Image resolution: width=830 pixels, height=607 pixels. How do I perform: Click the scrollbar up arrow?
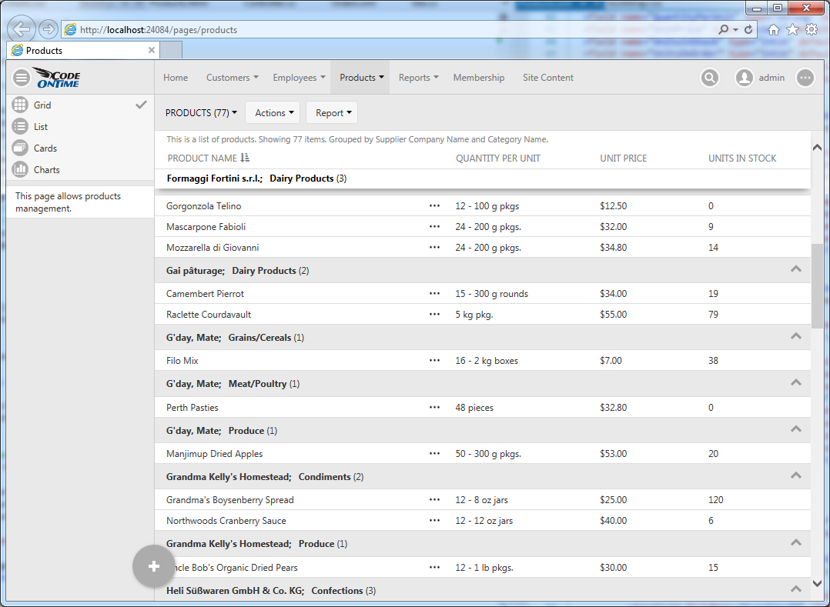817,148
